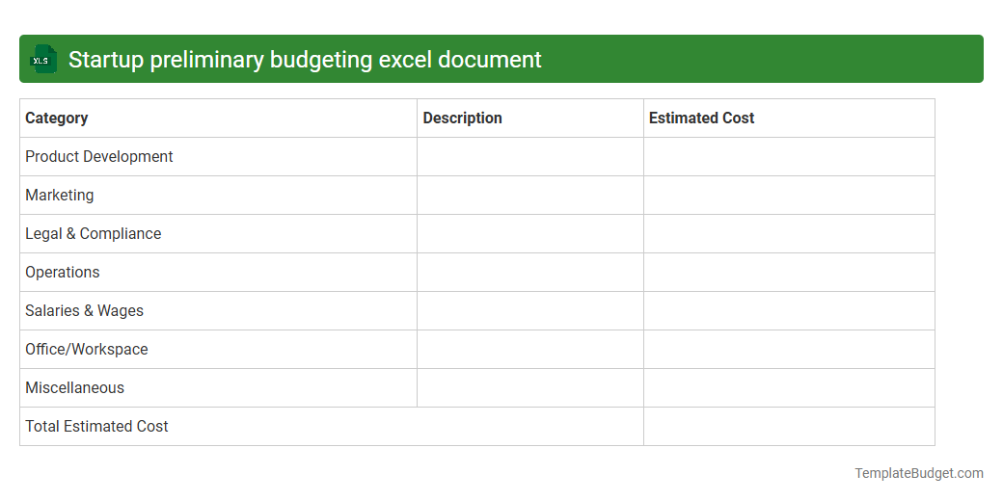This screenshot has height=501, width=1003.
Task: Click the Estimated Cost cell for Salaries & Wages
Action: [789, 311]
